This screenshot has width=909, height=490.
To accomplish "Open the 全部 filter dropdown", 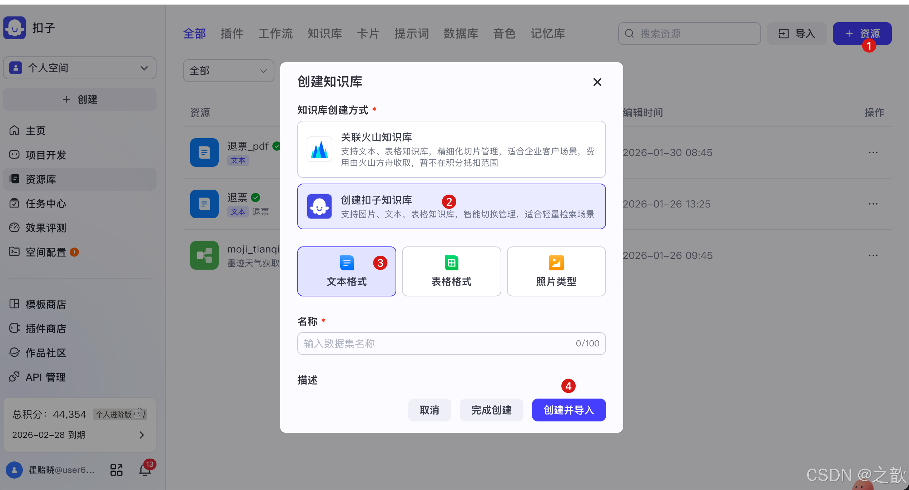I will click(228, 71).
